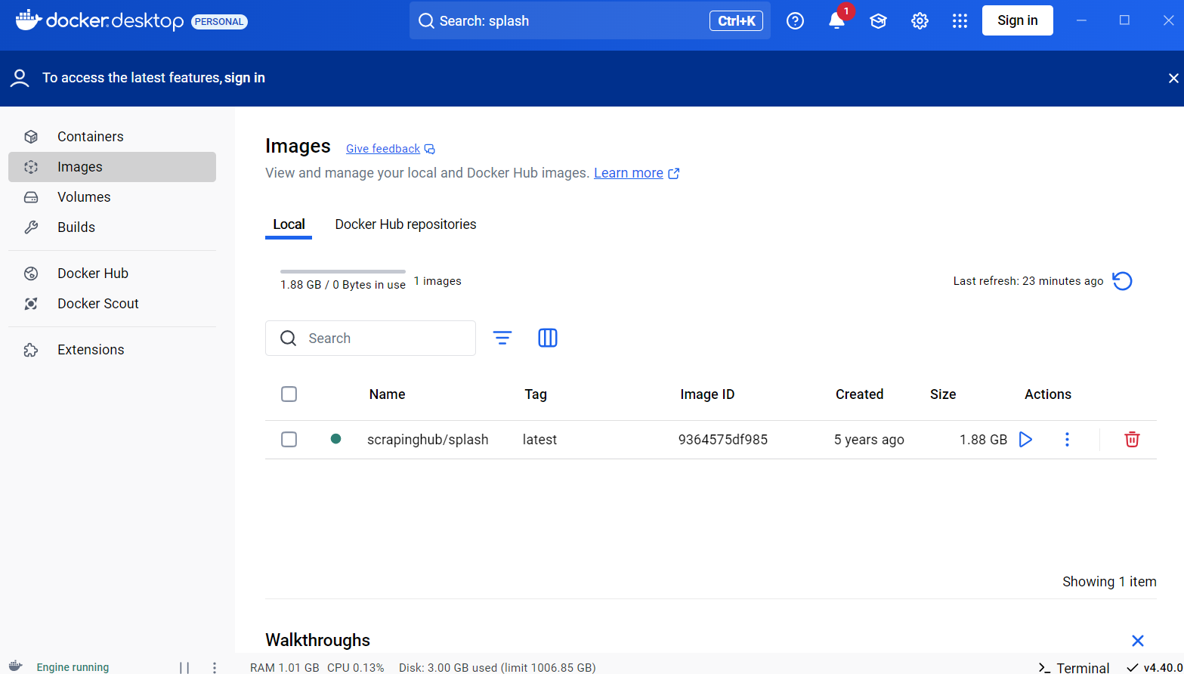The height and width of the screenshot is (674, 1184).
Task: Sort by the Tag column header
Action: point(536,394)
